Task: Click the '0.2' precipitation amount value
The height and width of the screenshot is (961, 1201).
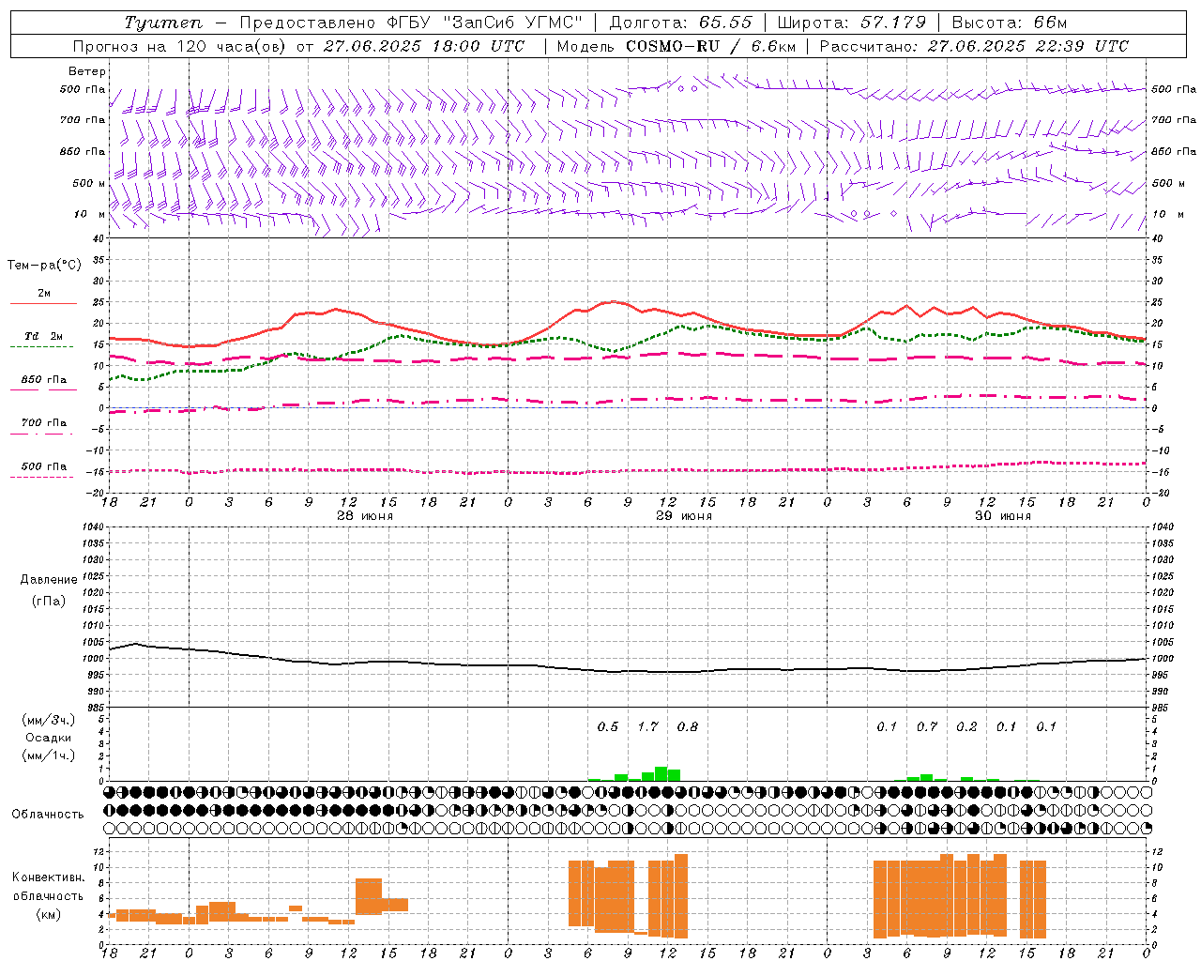Action: click(967, 727)
